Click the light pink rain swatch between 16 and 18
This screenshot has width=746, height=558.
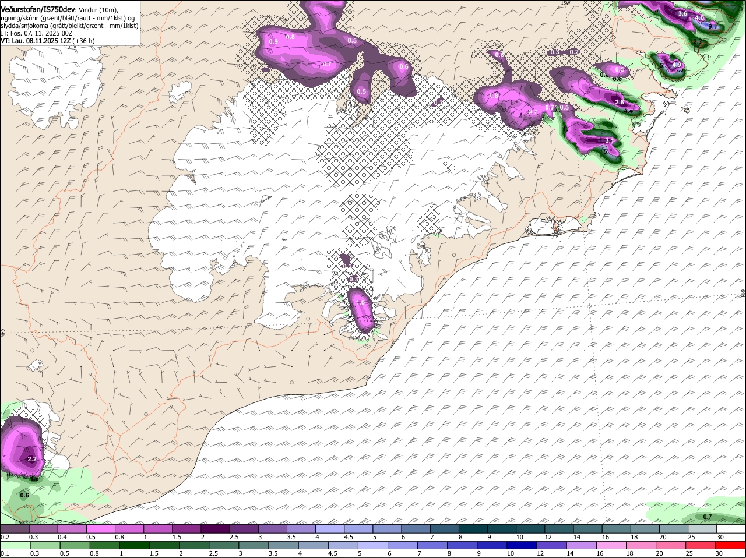click(x=611, y=545)
